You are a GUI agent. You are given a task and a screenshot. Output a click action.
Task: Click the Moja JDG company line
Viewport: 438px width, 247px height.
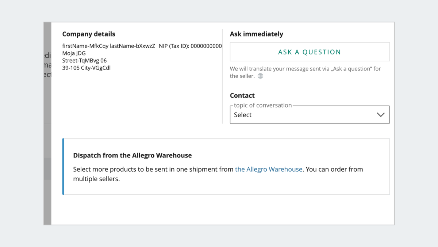[x=74, y=53]
